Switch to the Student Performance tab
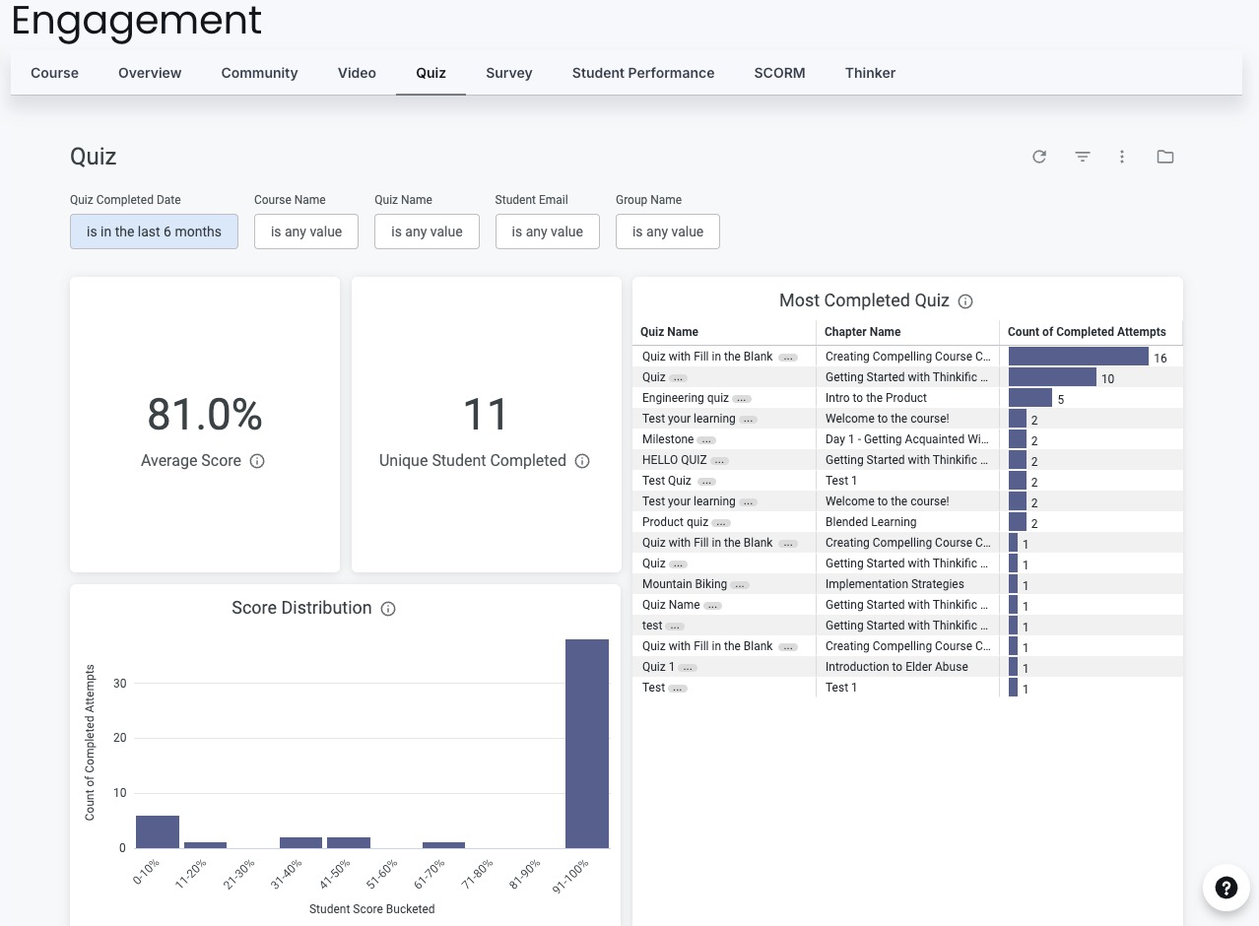The image size is (1259, 926). pyautogui.click(x=643, y=73)
